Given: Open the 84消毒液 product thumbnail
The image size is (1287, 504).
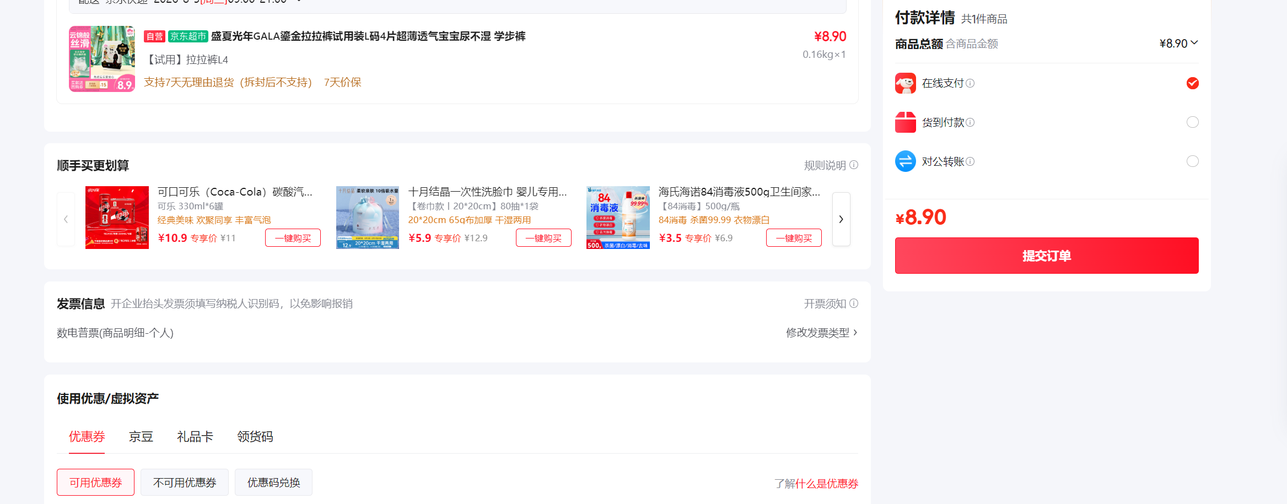Looking at the screenshot, I should click(618, 218).
